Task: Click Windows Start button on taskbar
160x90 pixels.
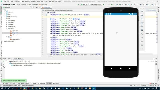Action: click(2, 88)
